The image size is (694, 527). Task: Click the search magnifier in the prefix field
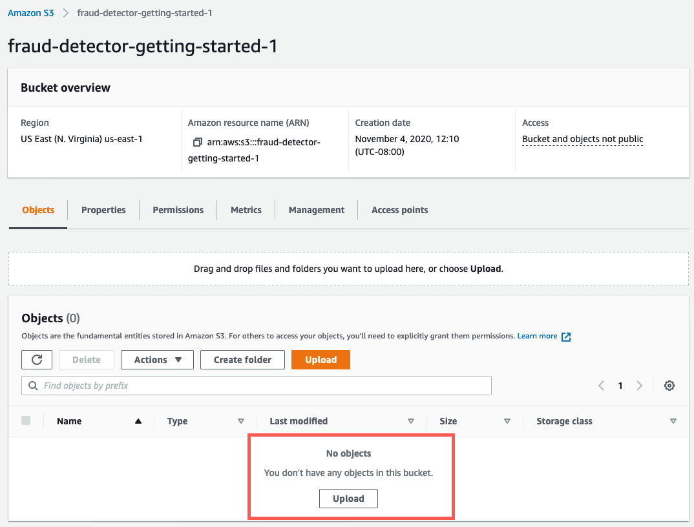[33, 386]
